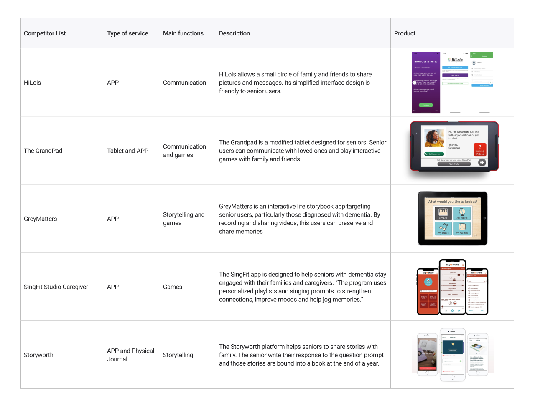
Task: Adjust the Playback Speed slider in SingFit
Action: coord(452,291)
